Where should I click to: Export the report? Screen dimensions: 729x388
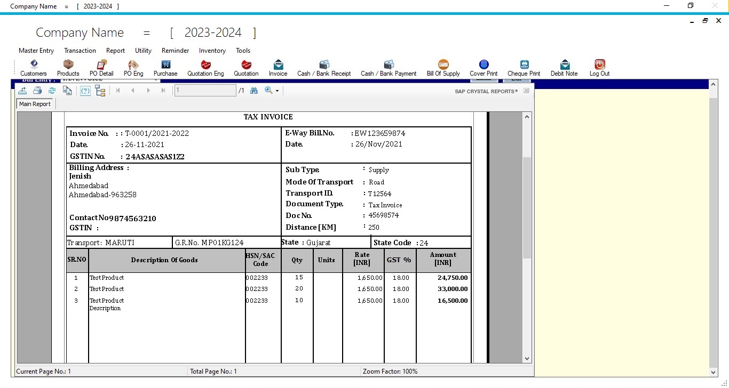point(22,90)
